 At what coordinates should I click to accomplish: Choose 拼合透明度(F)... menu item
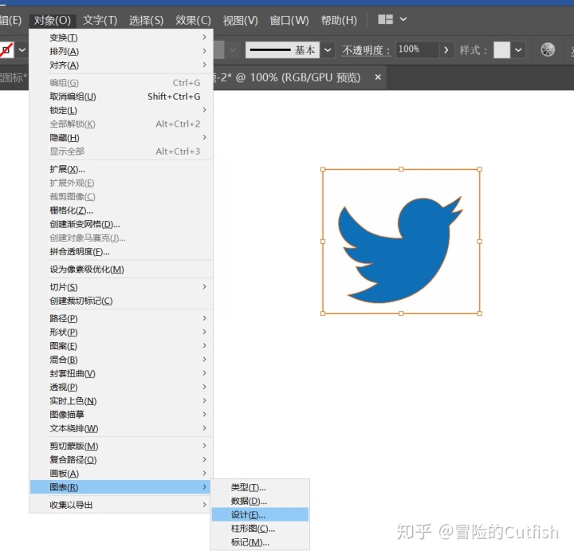coord(121,251)
